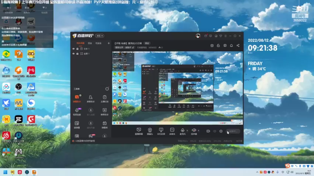Expand the 类型 pill next to the logo

tap(100, 36)
